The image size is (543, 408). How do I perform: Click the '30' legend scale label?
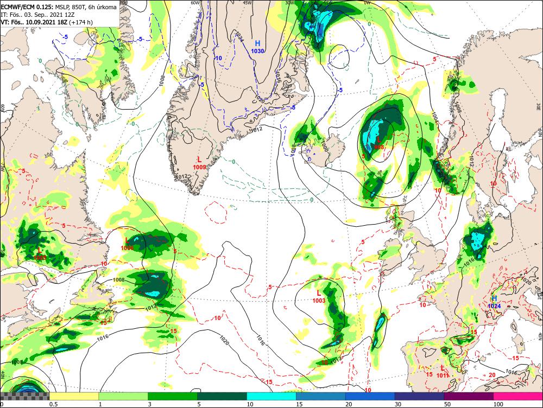(398, 404)
